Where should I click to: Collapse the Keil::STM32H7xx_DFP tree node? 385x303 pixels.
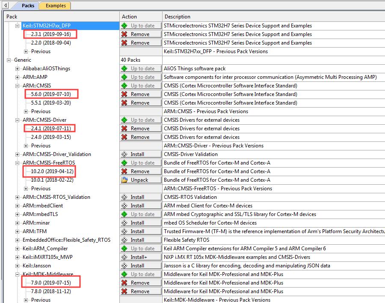click(17, 26)
